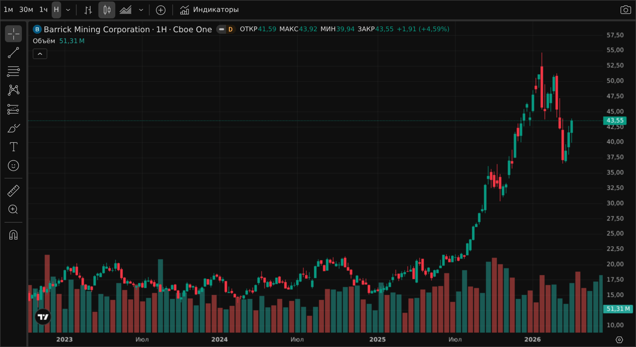
Task: Open the forecasting and measurement tools
Action: pos(13,109)
